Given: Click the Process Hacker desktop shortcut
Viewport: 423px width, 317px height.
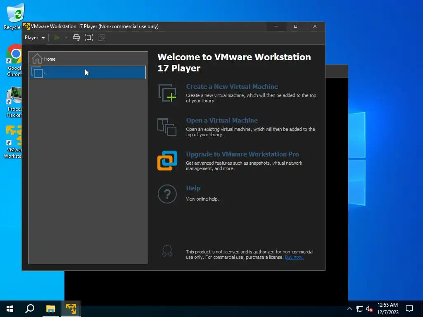Looking at the screenshot, I should (x=14, y=102).
